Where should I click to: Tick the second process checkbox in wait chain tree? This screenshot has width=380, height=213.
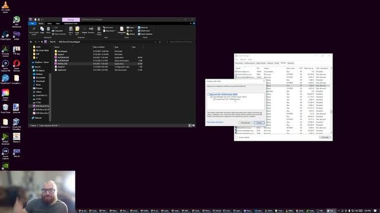pos(211,97)
